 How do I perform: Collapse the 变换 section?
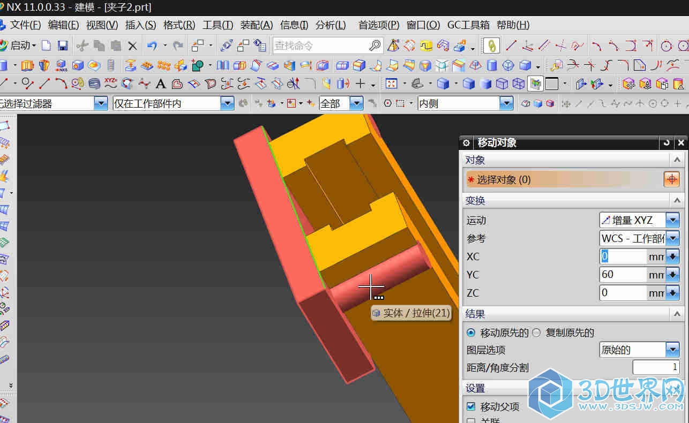pyautogui.click(x=677, y=200)
